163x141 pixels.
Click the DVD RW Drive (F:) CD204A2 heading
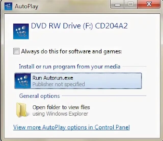[x=79, y=26]
